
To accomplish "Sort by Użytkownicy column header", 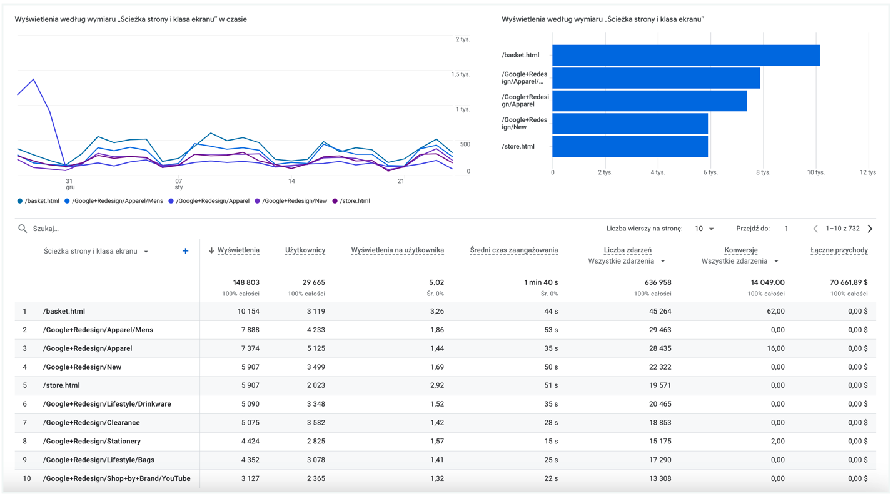I will click(305, 250).
